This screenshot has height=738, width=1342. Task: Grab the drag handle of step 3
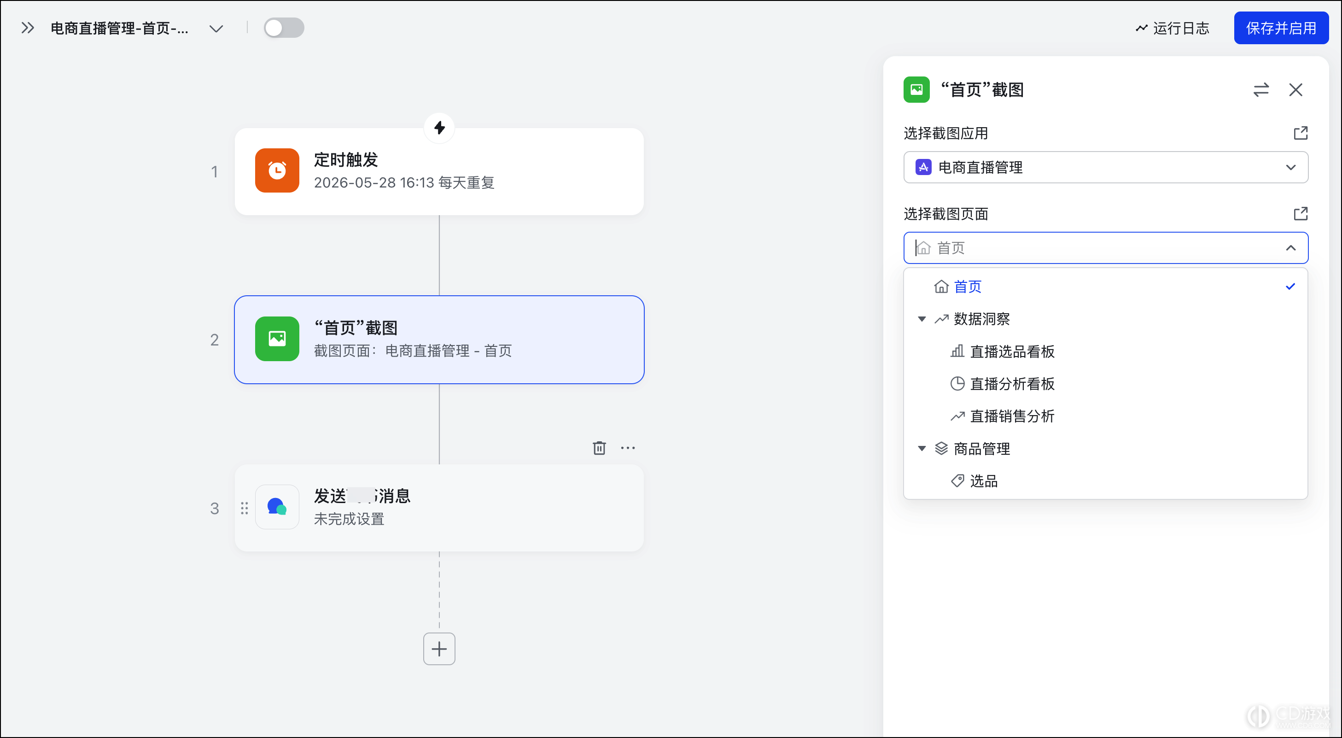[245, 508]
